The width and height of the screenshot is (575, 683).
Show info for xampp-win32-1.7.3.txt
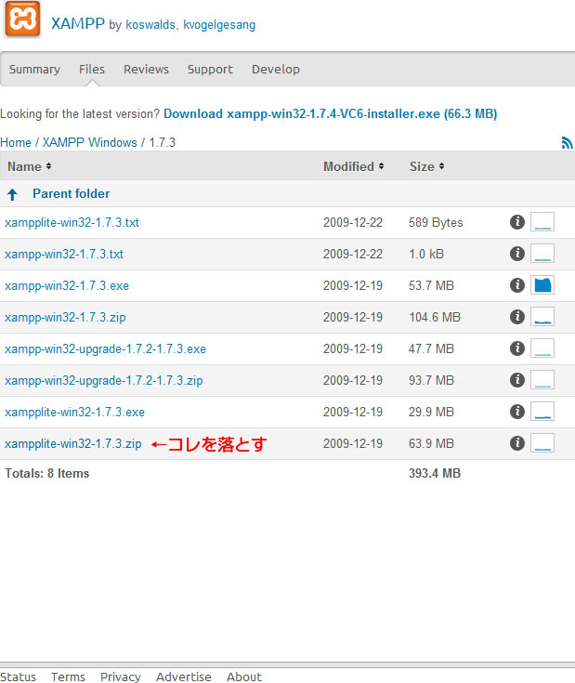click(x=517, y=254)
